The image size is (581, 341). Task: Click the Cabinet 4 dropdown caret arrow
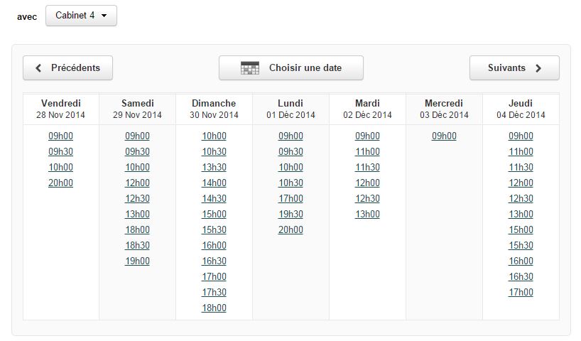click(x=104, y=16)
